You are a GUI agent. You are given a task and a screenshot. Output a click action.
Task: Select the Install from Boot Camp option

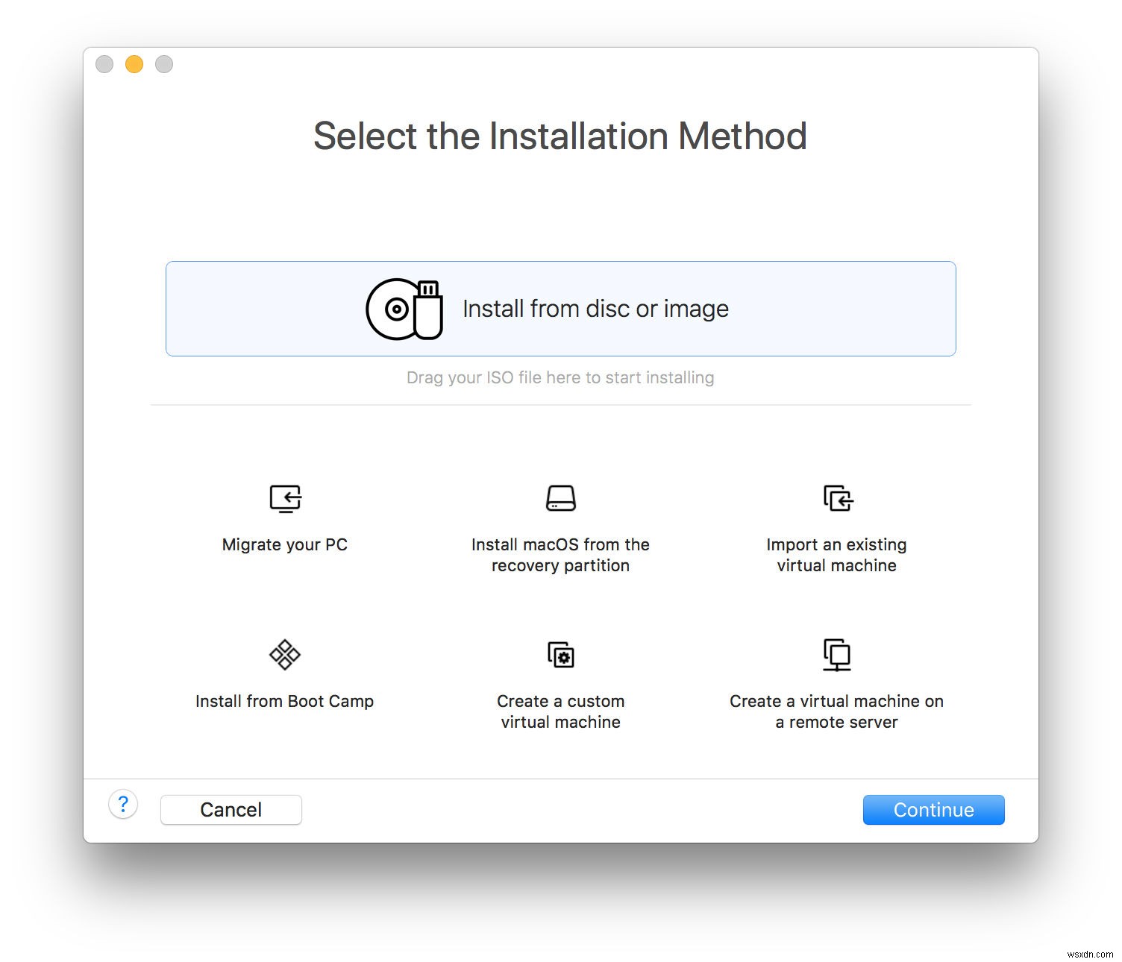(284, 701)
